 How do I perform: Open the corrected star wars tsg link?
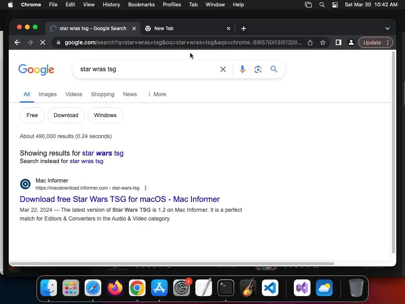click(102, 153)
